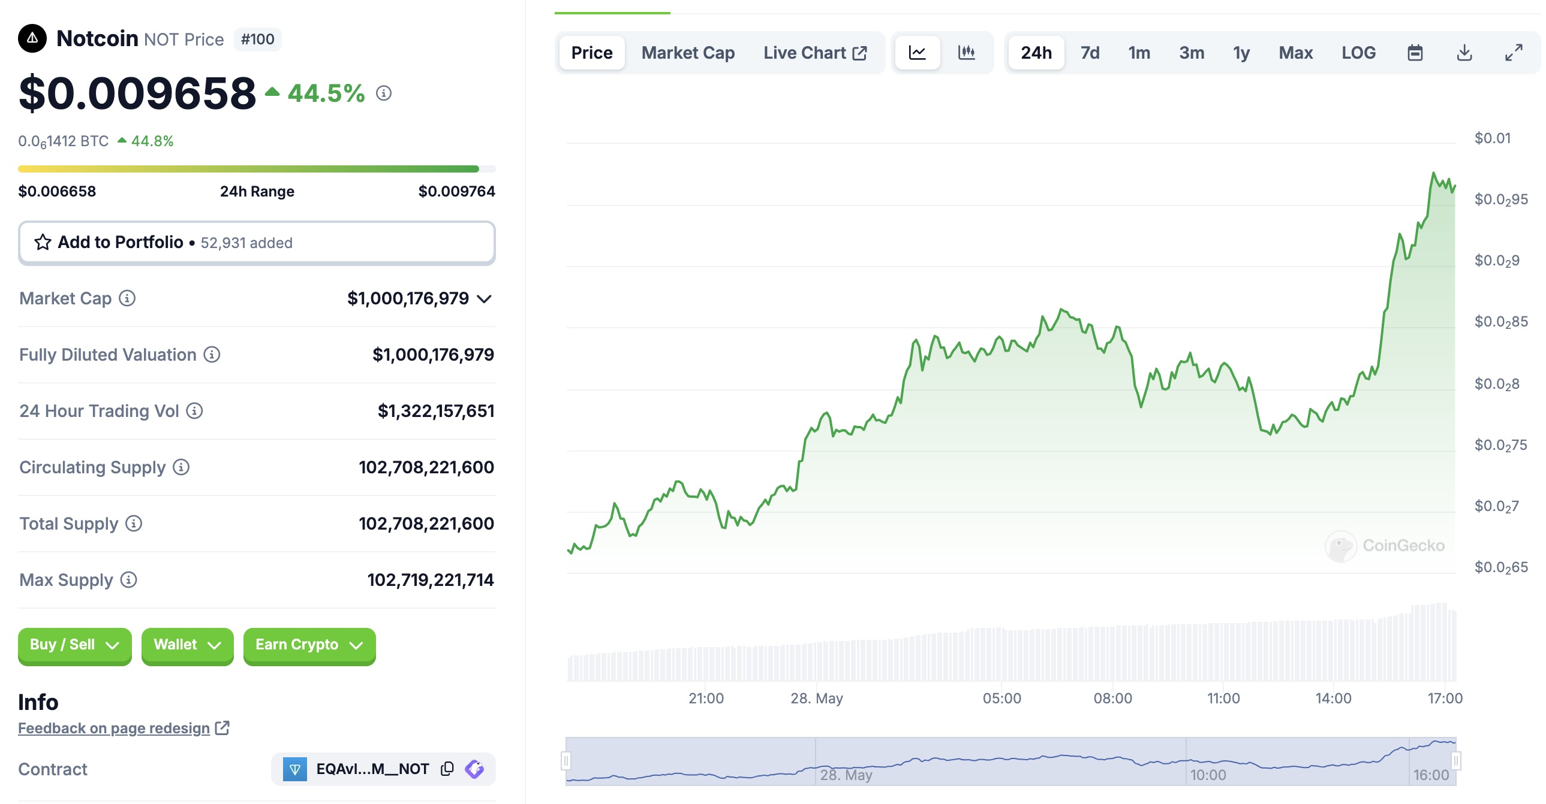Switch to line chart view
Screen dimensions: 1546x804
click(x=917, y=53)
